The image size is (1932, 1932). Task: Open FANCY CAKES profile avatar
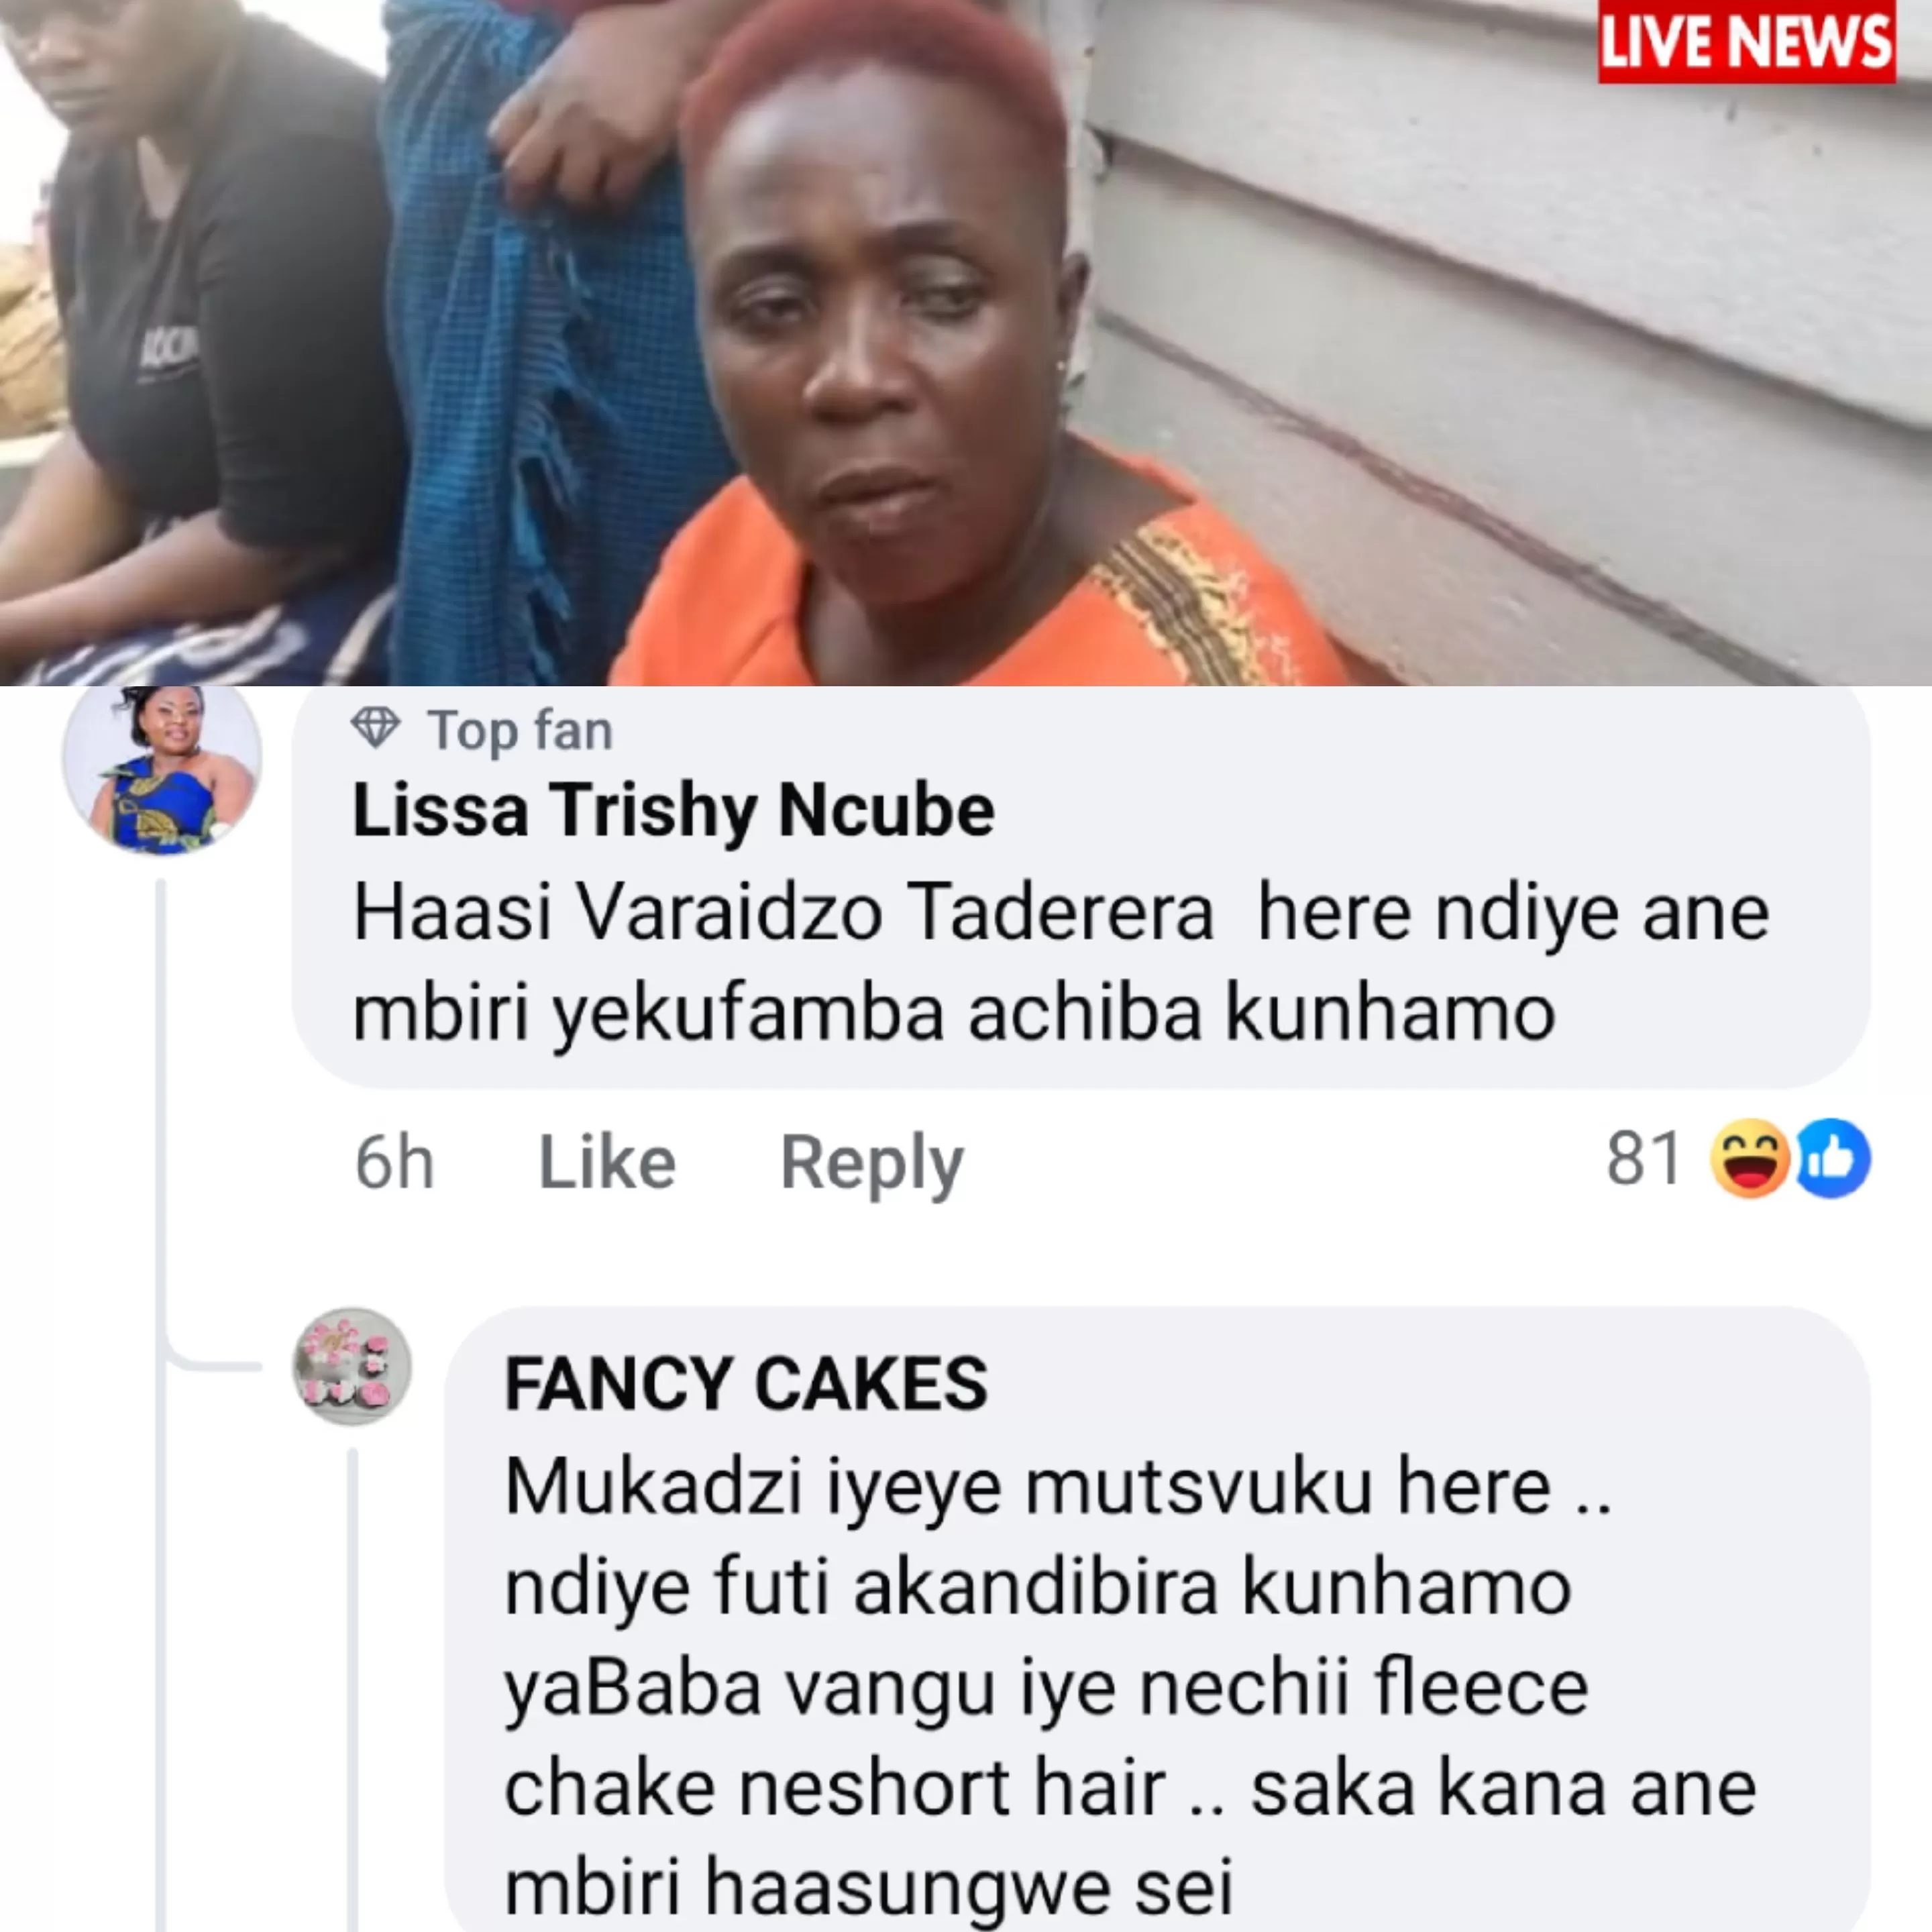pyautogui.click(x=352, y=1366)
